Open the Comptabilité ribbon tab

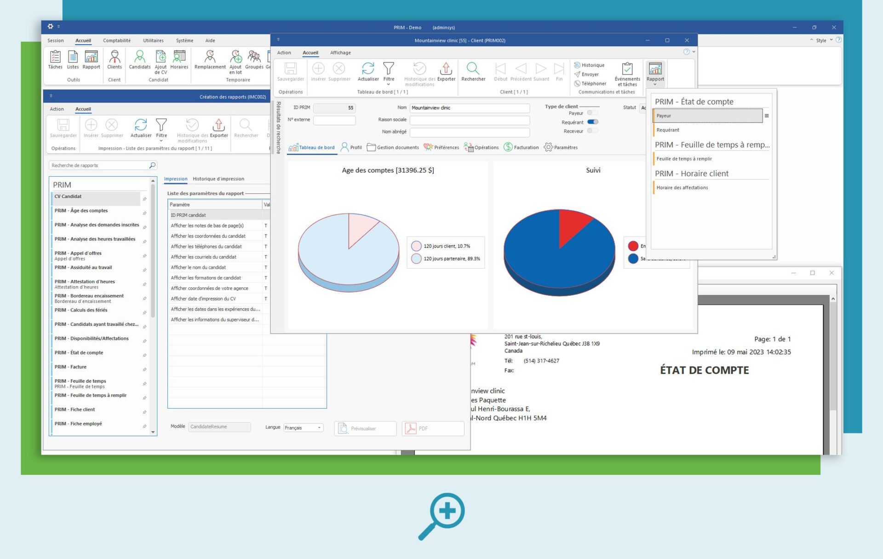click(x=117, y=40)
